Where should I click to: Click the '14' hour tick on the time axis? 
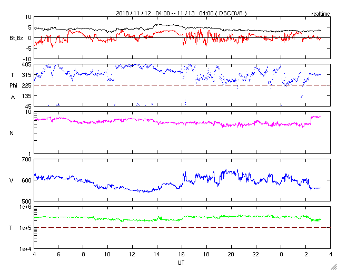(157, 255)
